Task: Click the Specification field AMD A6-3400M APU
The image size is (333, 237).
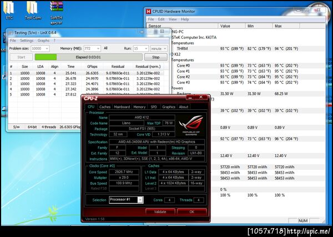Action: point(157,142)
